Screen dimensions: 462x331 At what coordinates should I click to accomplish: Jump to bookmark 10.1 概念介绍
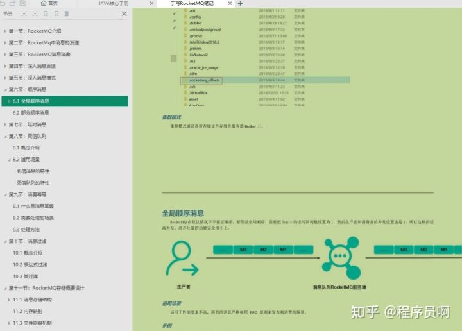click(x=28, y=253)
